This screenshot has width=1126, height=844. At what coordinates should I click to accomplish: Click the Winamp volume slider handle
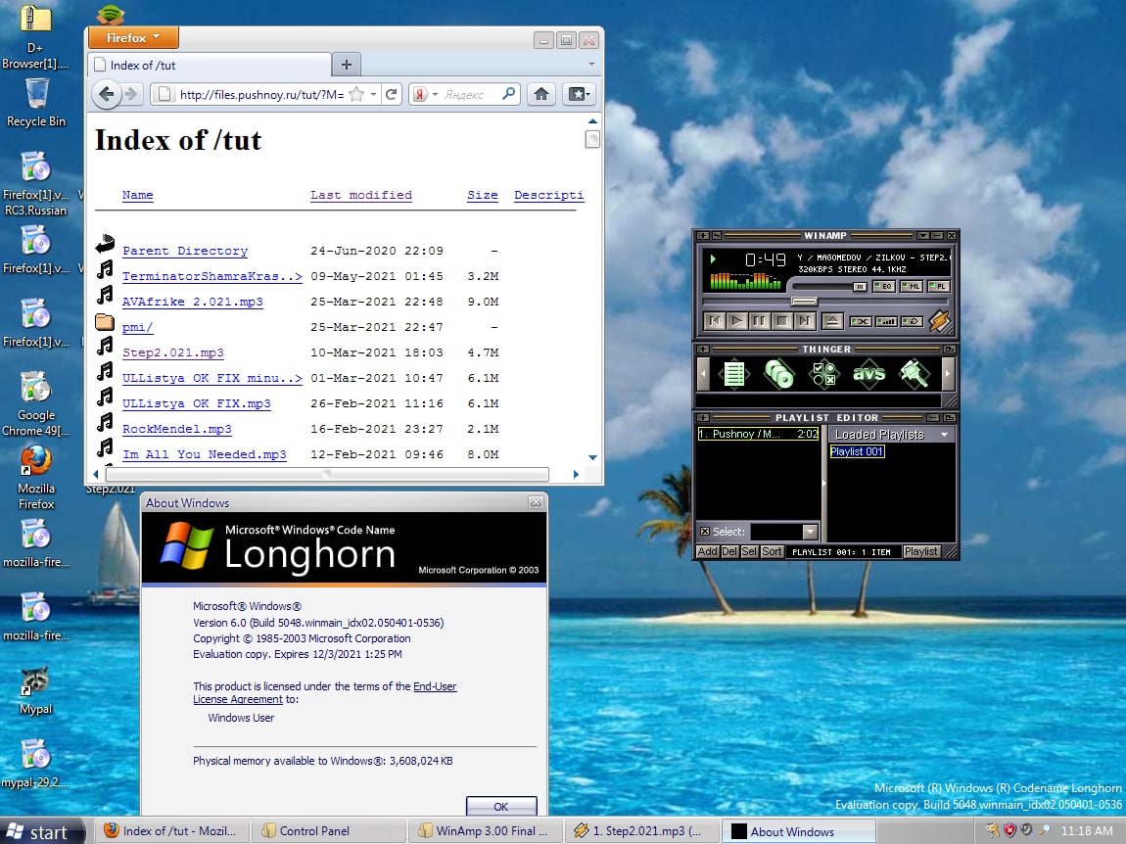pyautogui.click(x=860, y=287)
